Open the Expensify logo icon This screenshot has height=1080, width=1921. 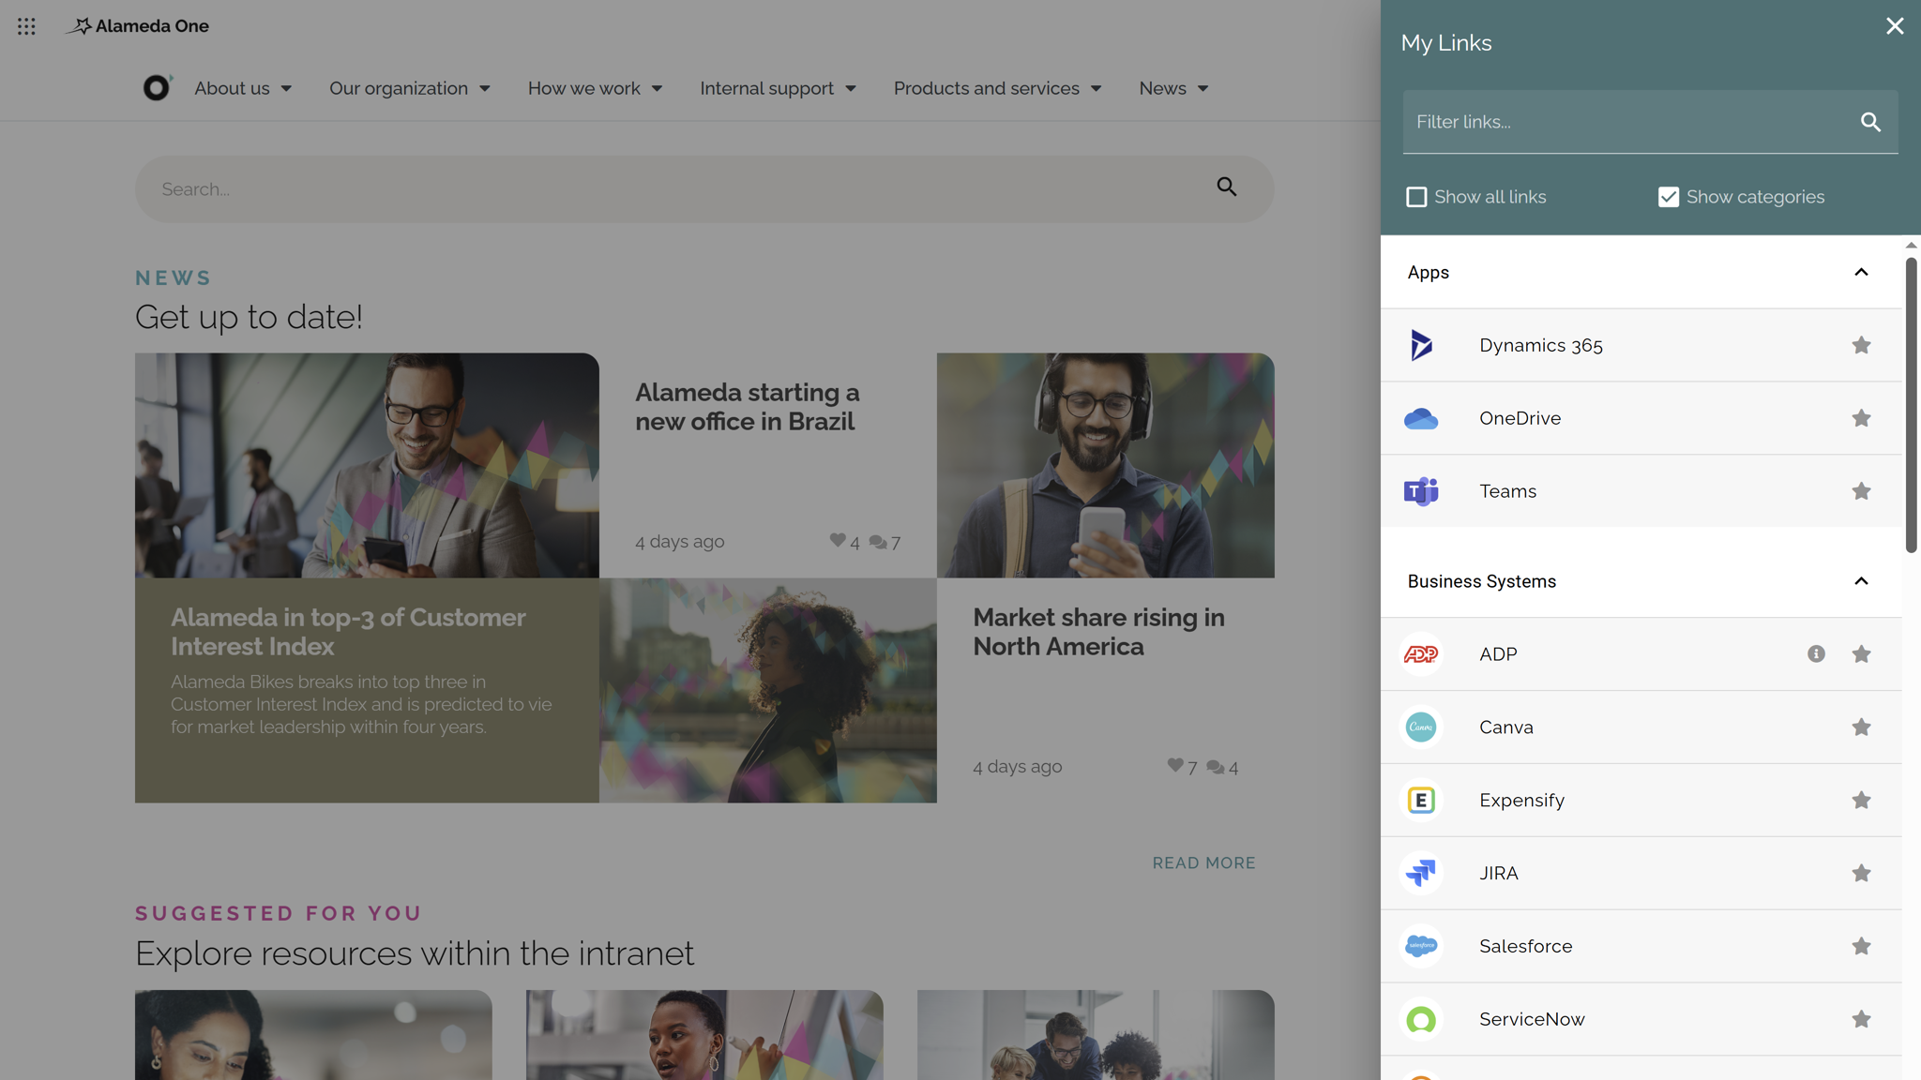1421,801
